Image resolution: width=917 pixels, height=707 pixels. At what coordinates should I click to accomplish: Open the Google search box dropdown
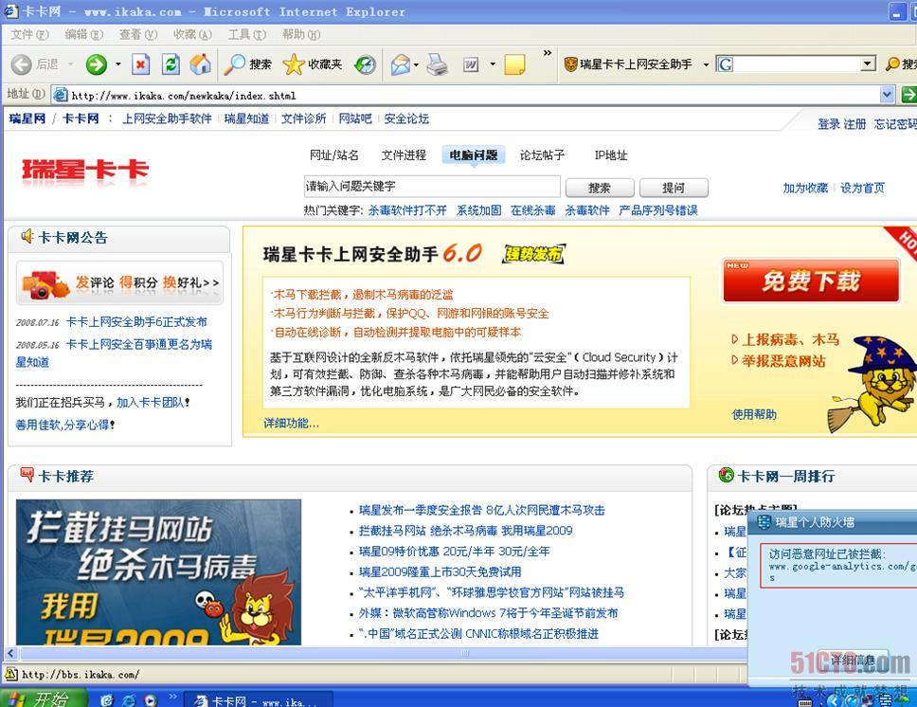[867, 64]
